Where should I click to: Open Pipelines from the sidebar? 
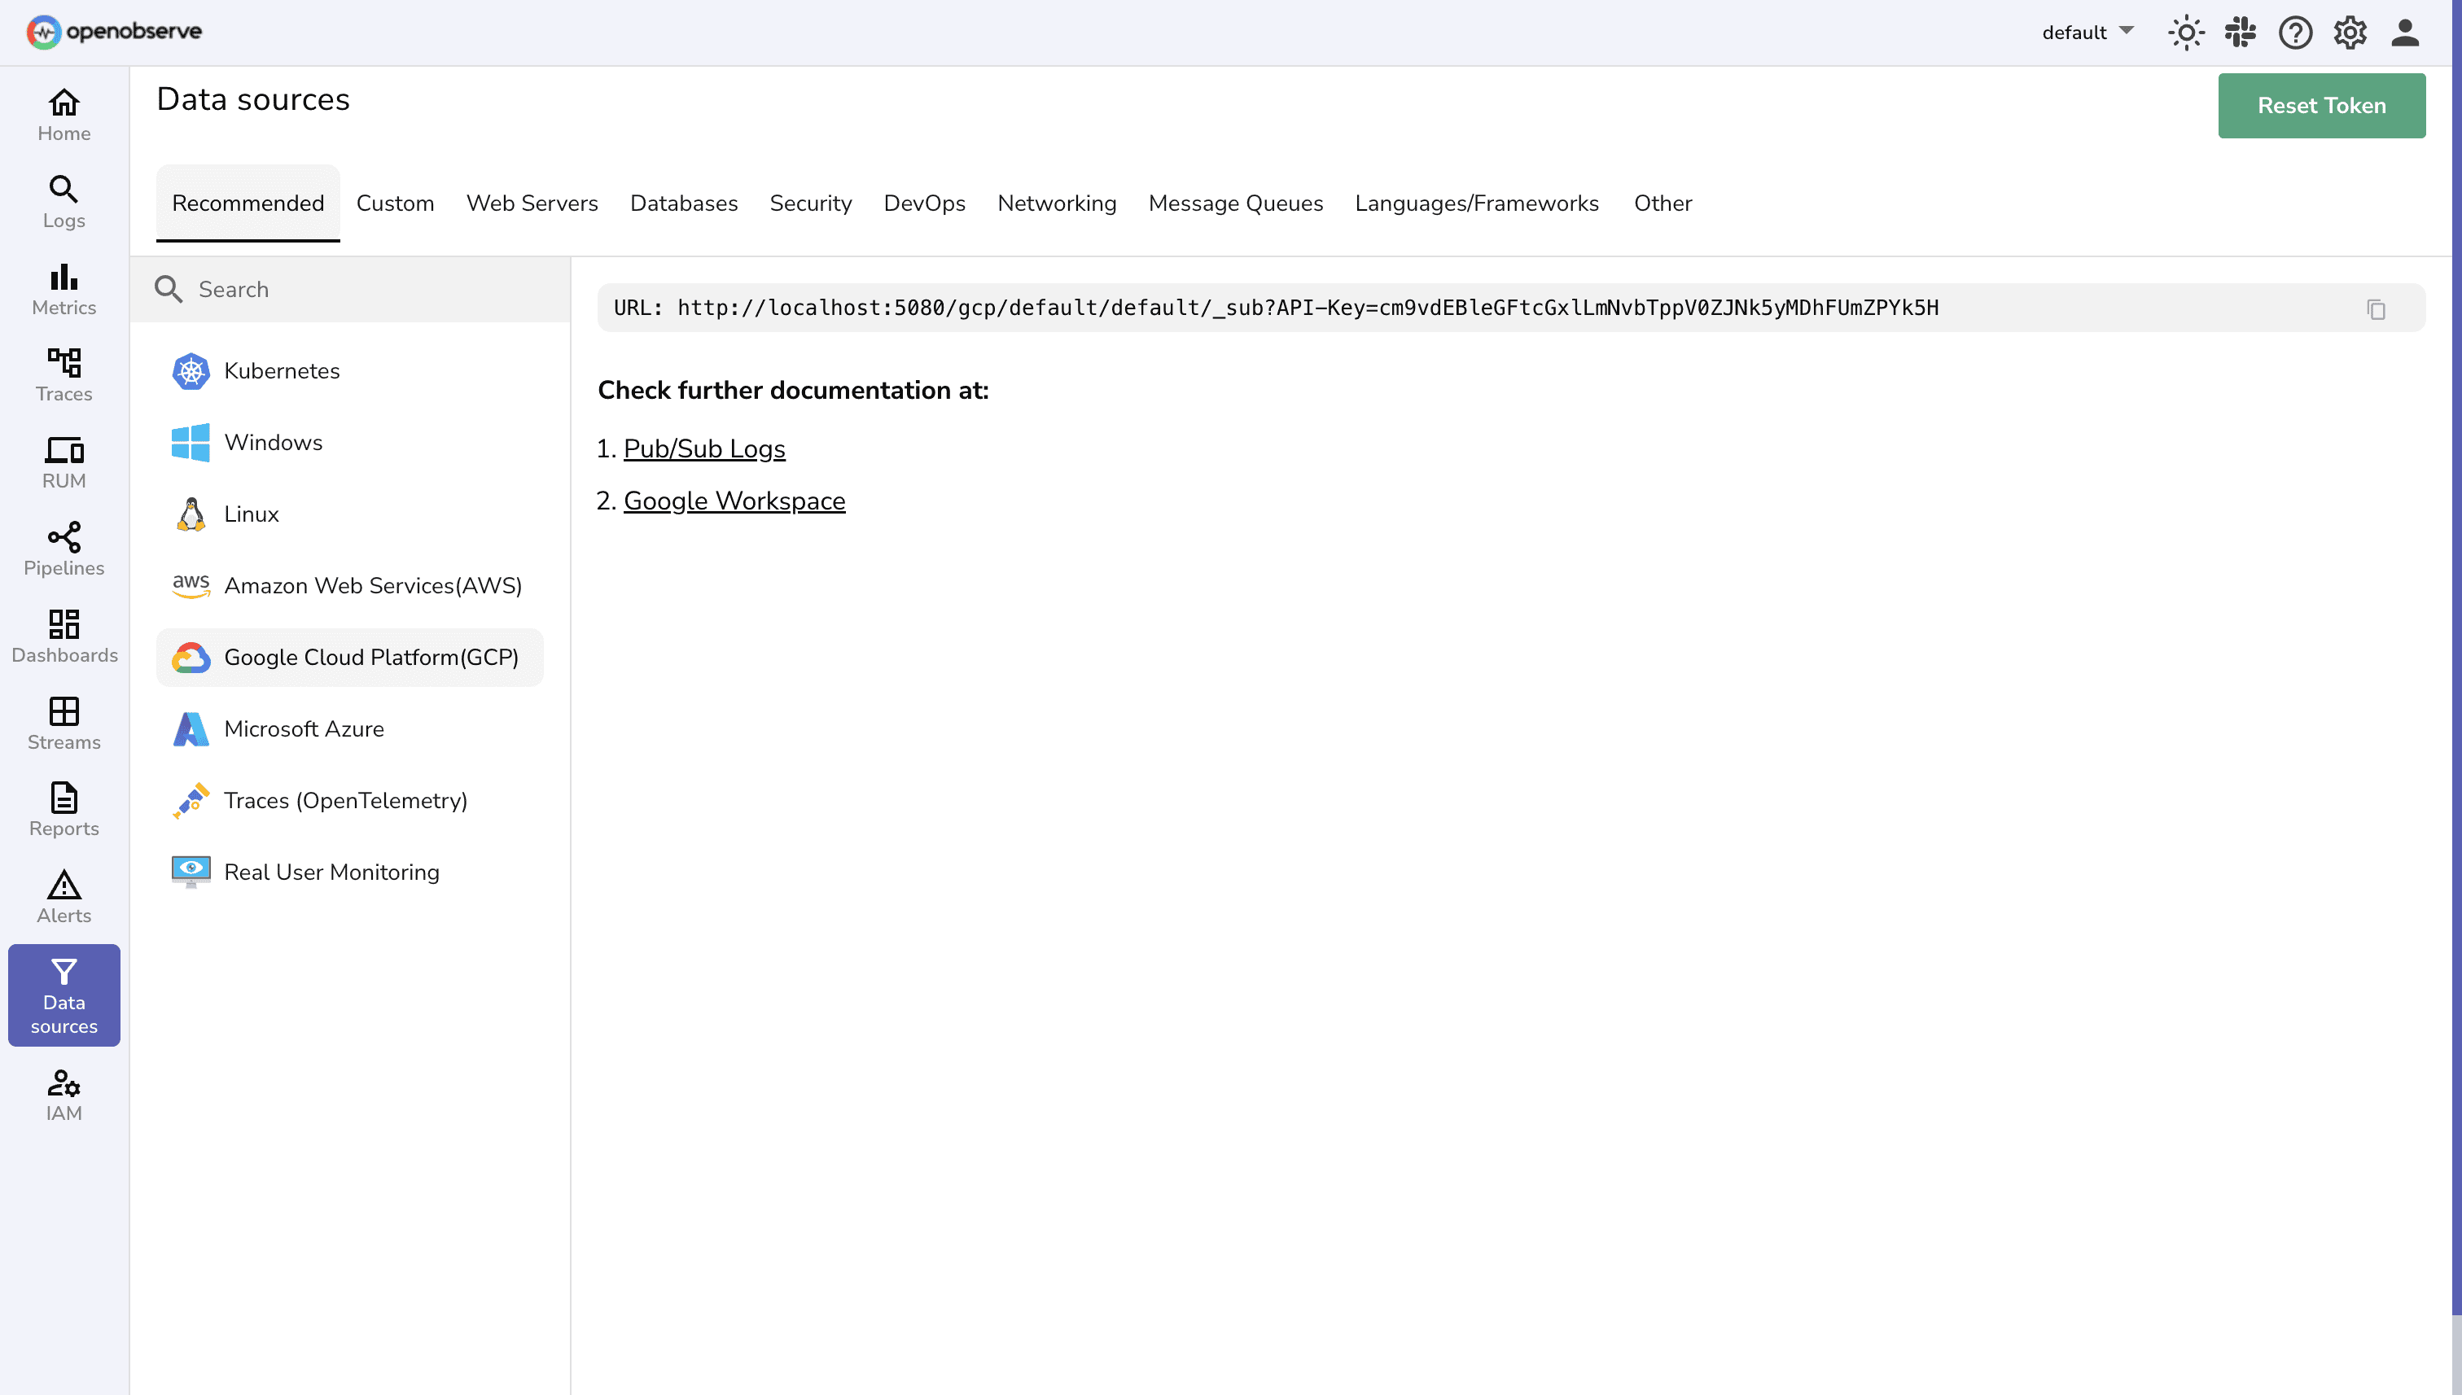tap(64, 548)
